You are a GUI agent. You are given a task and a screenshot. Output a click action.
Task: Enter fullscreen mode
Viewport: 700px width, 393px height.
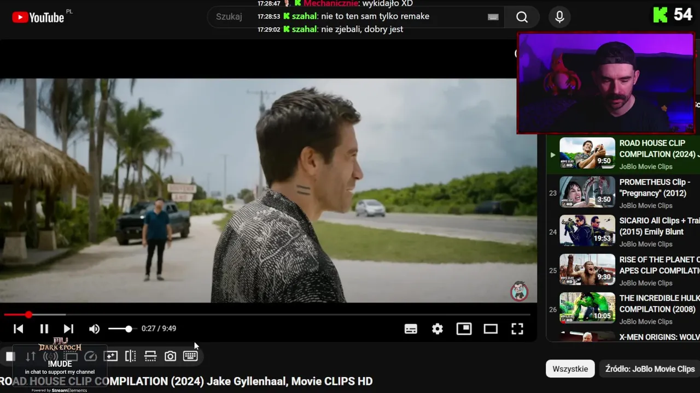517,329
